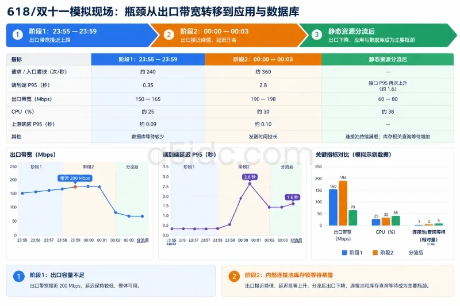The image size is (460, 306).
Task: Click the 出口带宽接近上限 subtitle in the blue banner
Action: (49, 40)
